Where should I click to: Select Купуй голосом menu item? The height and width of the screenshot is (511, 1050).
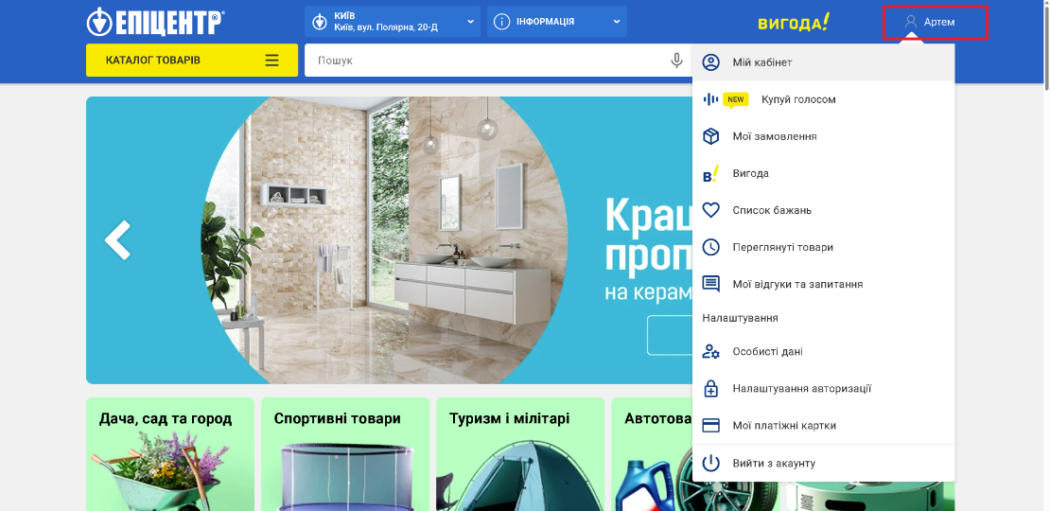(823, 99)
